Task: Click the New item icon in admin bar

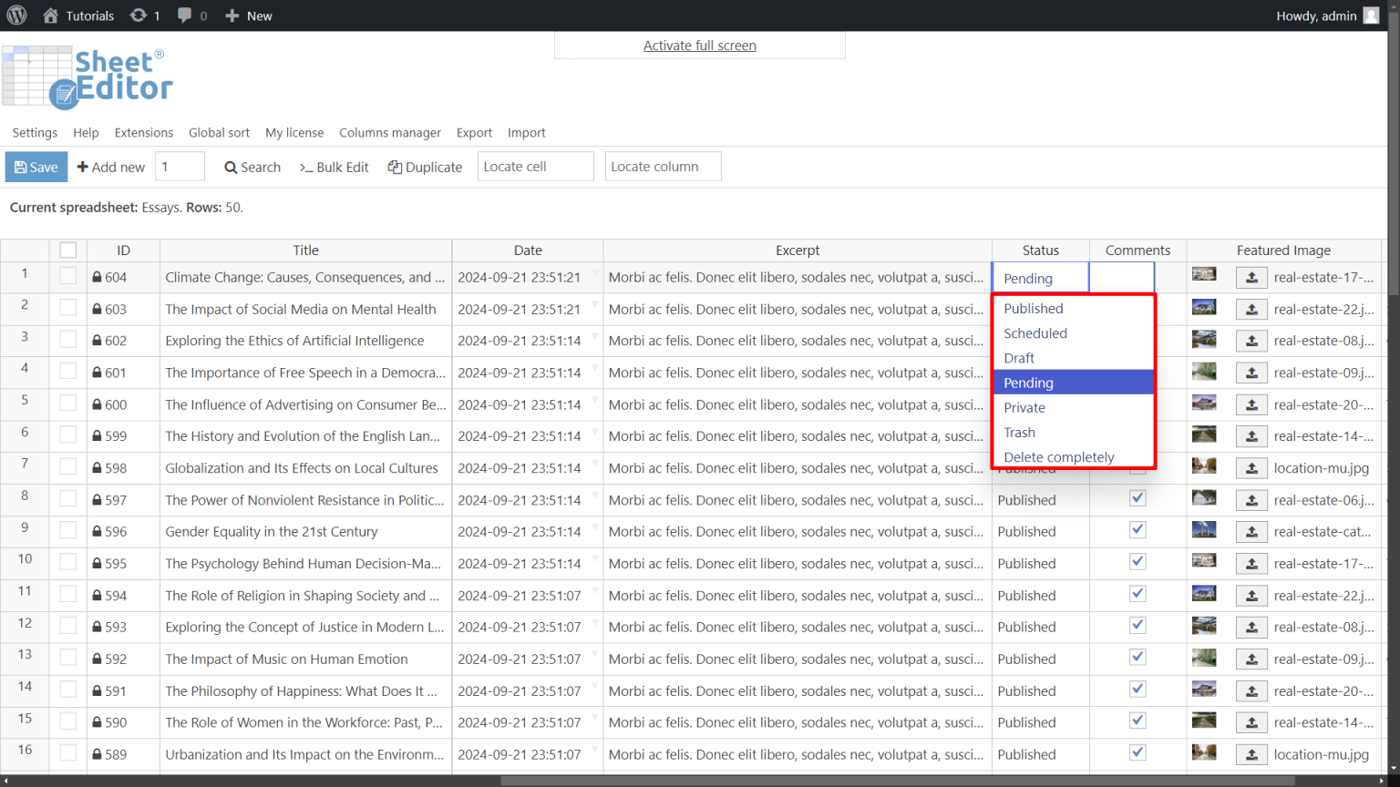Action: point(231,15)
